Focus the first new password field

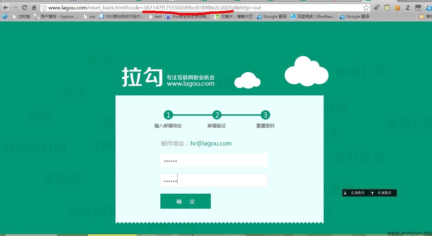coord(214,160)
